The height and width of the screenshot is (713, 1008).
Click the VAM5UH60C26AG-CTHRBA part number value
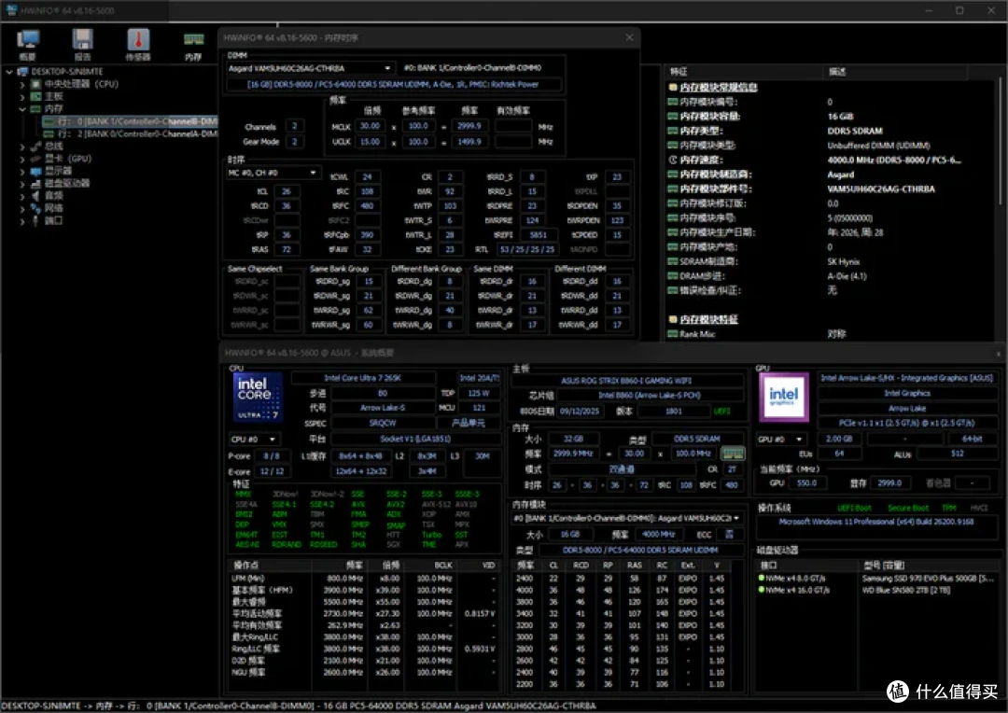pos(881,189)
